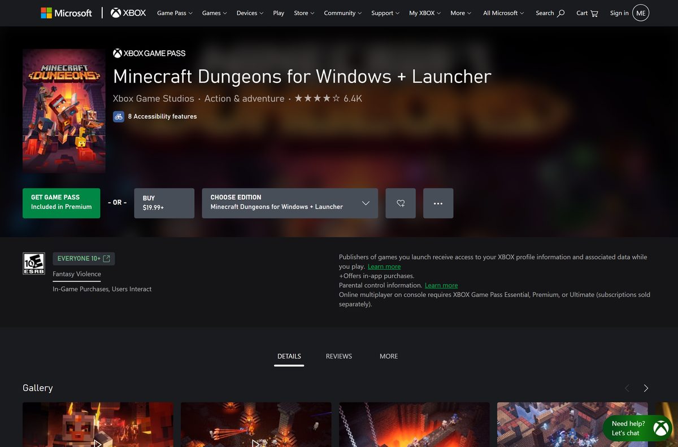Image resolution: width=678 pixels, height=447 pixels.
Task: Click the Gallery heading text
Action: tap(38, 388)
